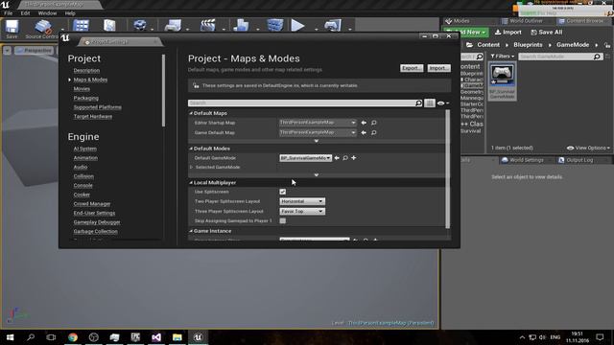Open the Help menu
The width and height of the screenshot is (614, 345).
pyautogui.click(x=70, y=13)
